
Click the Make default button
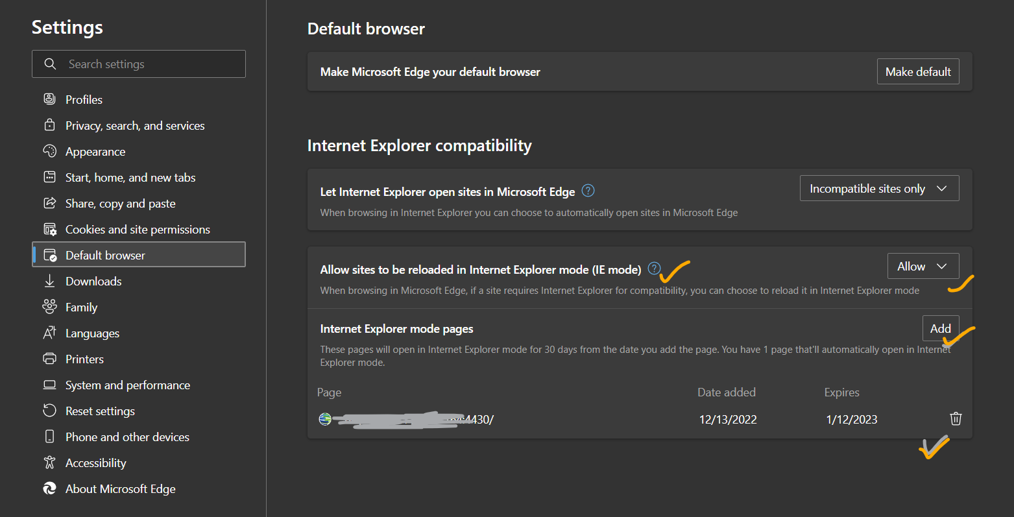(x=918, y=71)
